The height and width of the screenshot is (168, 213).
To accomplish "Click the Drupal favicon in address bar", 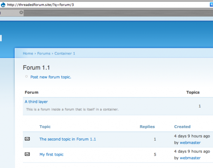I will (3, 5).
